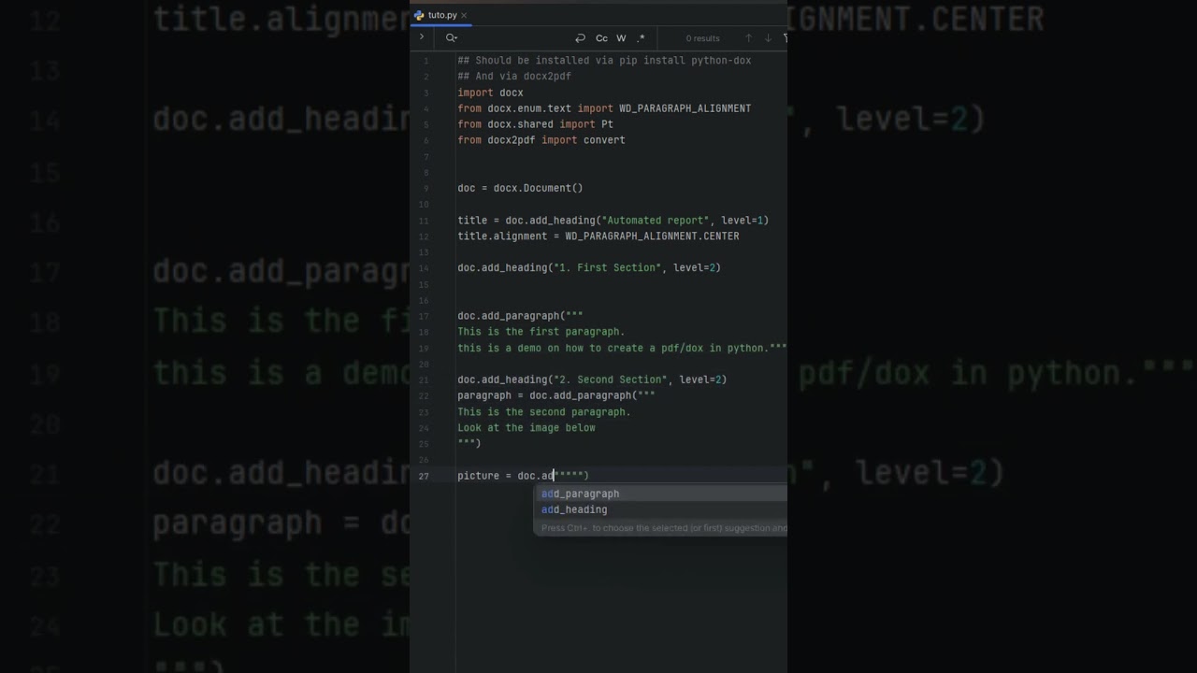Click the Python file icon on tab

click(419, 15)
